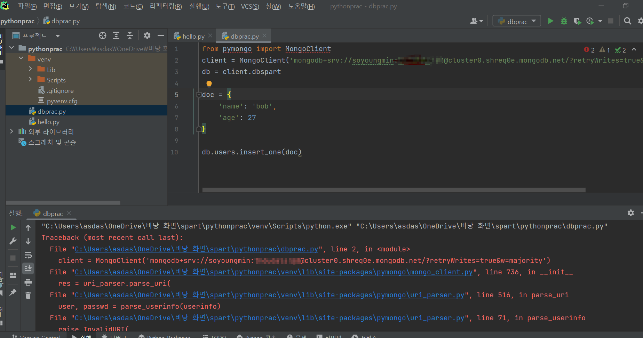The width and height of the screenshot is (643, 338).
Task: Open the 보기 menu
Action: point(79,6)
